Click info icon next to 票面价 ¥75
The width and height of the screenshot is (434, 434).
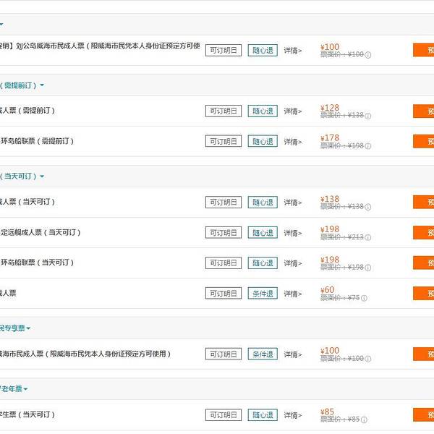(x=363, y=298)
